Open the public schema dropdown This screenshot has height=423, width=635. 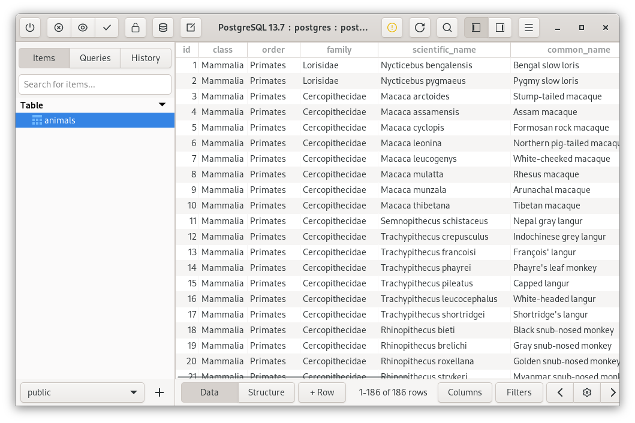click(82, 392)
